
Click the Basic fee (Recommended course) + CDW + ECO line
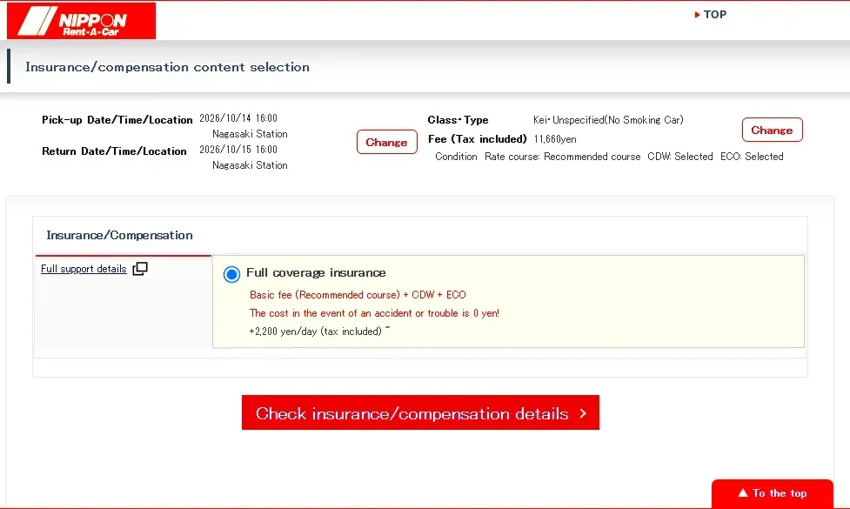point(358,295)
